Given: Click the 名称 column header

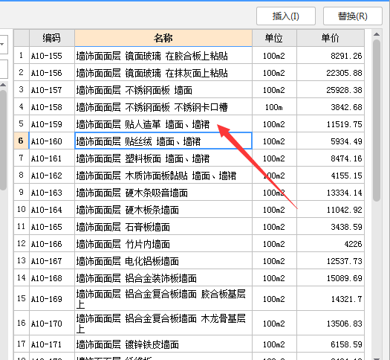Looking at the screenshot, I should (x=163, y=38).
